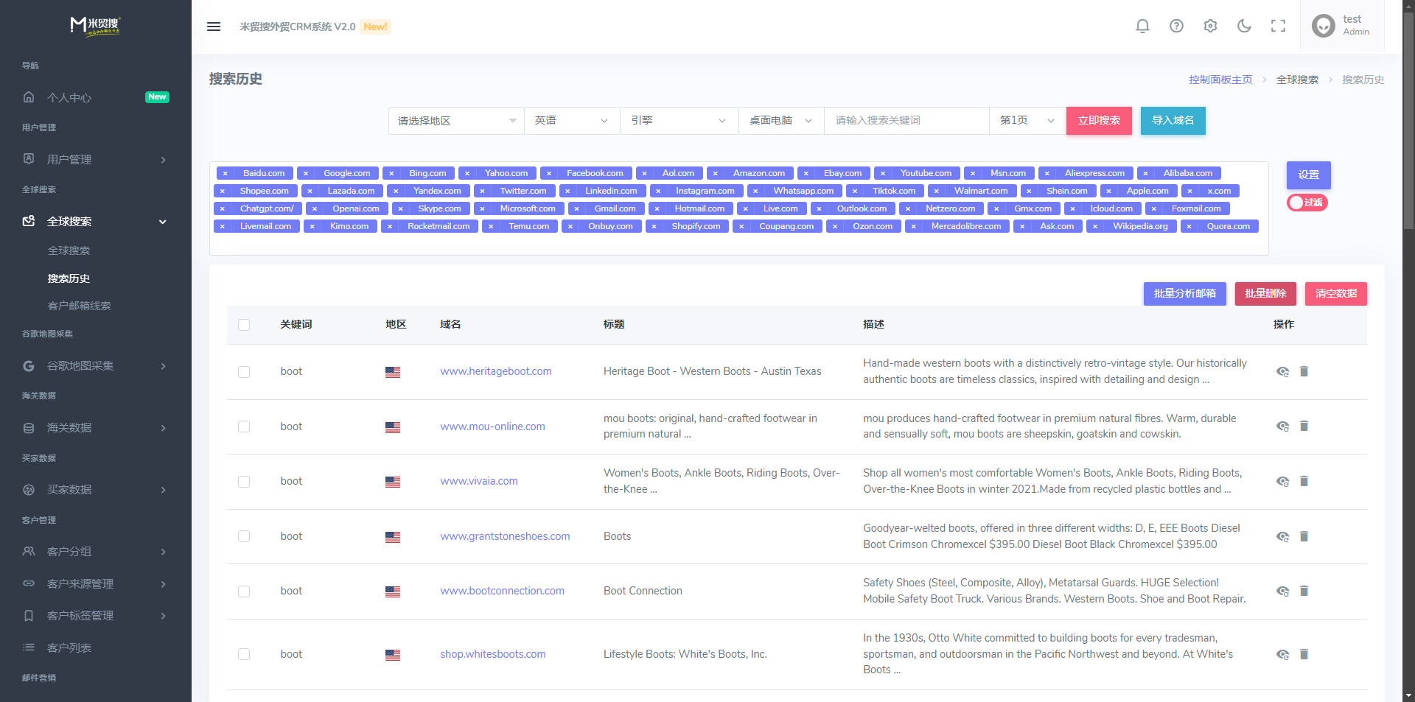Open the test Admin user avatar
Viewport: 1415px width, 702px height.
tap(1324, 27)
